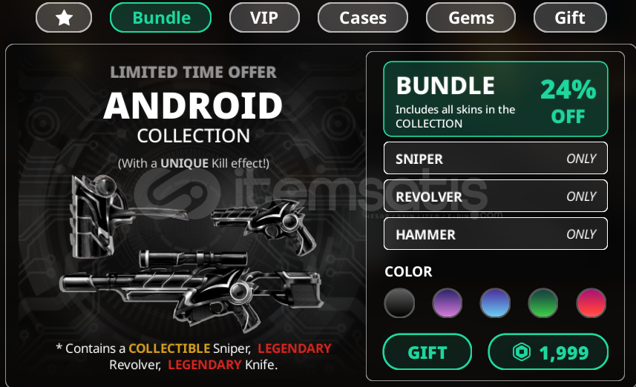Click the Android revolver image
Screen dimensions: 636x387
(263, 225)
